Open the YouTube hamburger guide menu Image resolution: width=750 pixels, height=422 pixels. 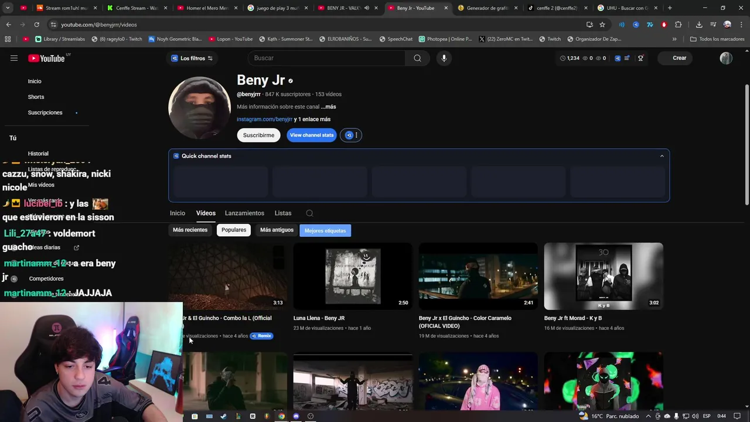pyautogui.click(x=14, y=58)
